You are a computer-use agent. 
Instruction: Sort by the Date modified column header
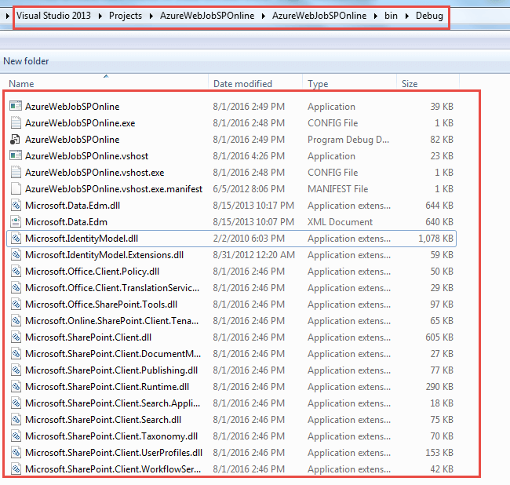point(242,84)
